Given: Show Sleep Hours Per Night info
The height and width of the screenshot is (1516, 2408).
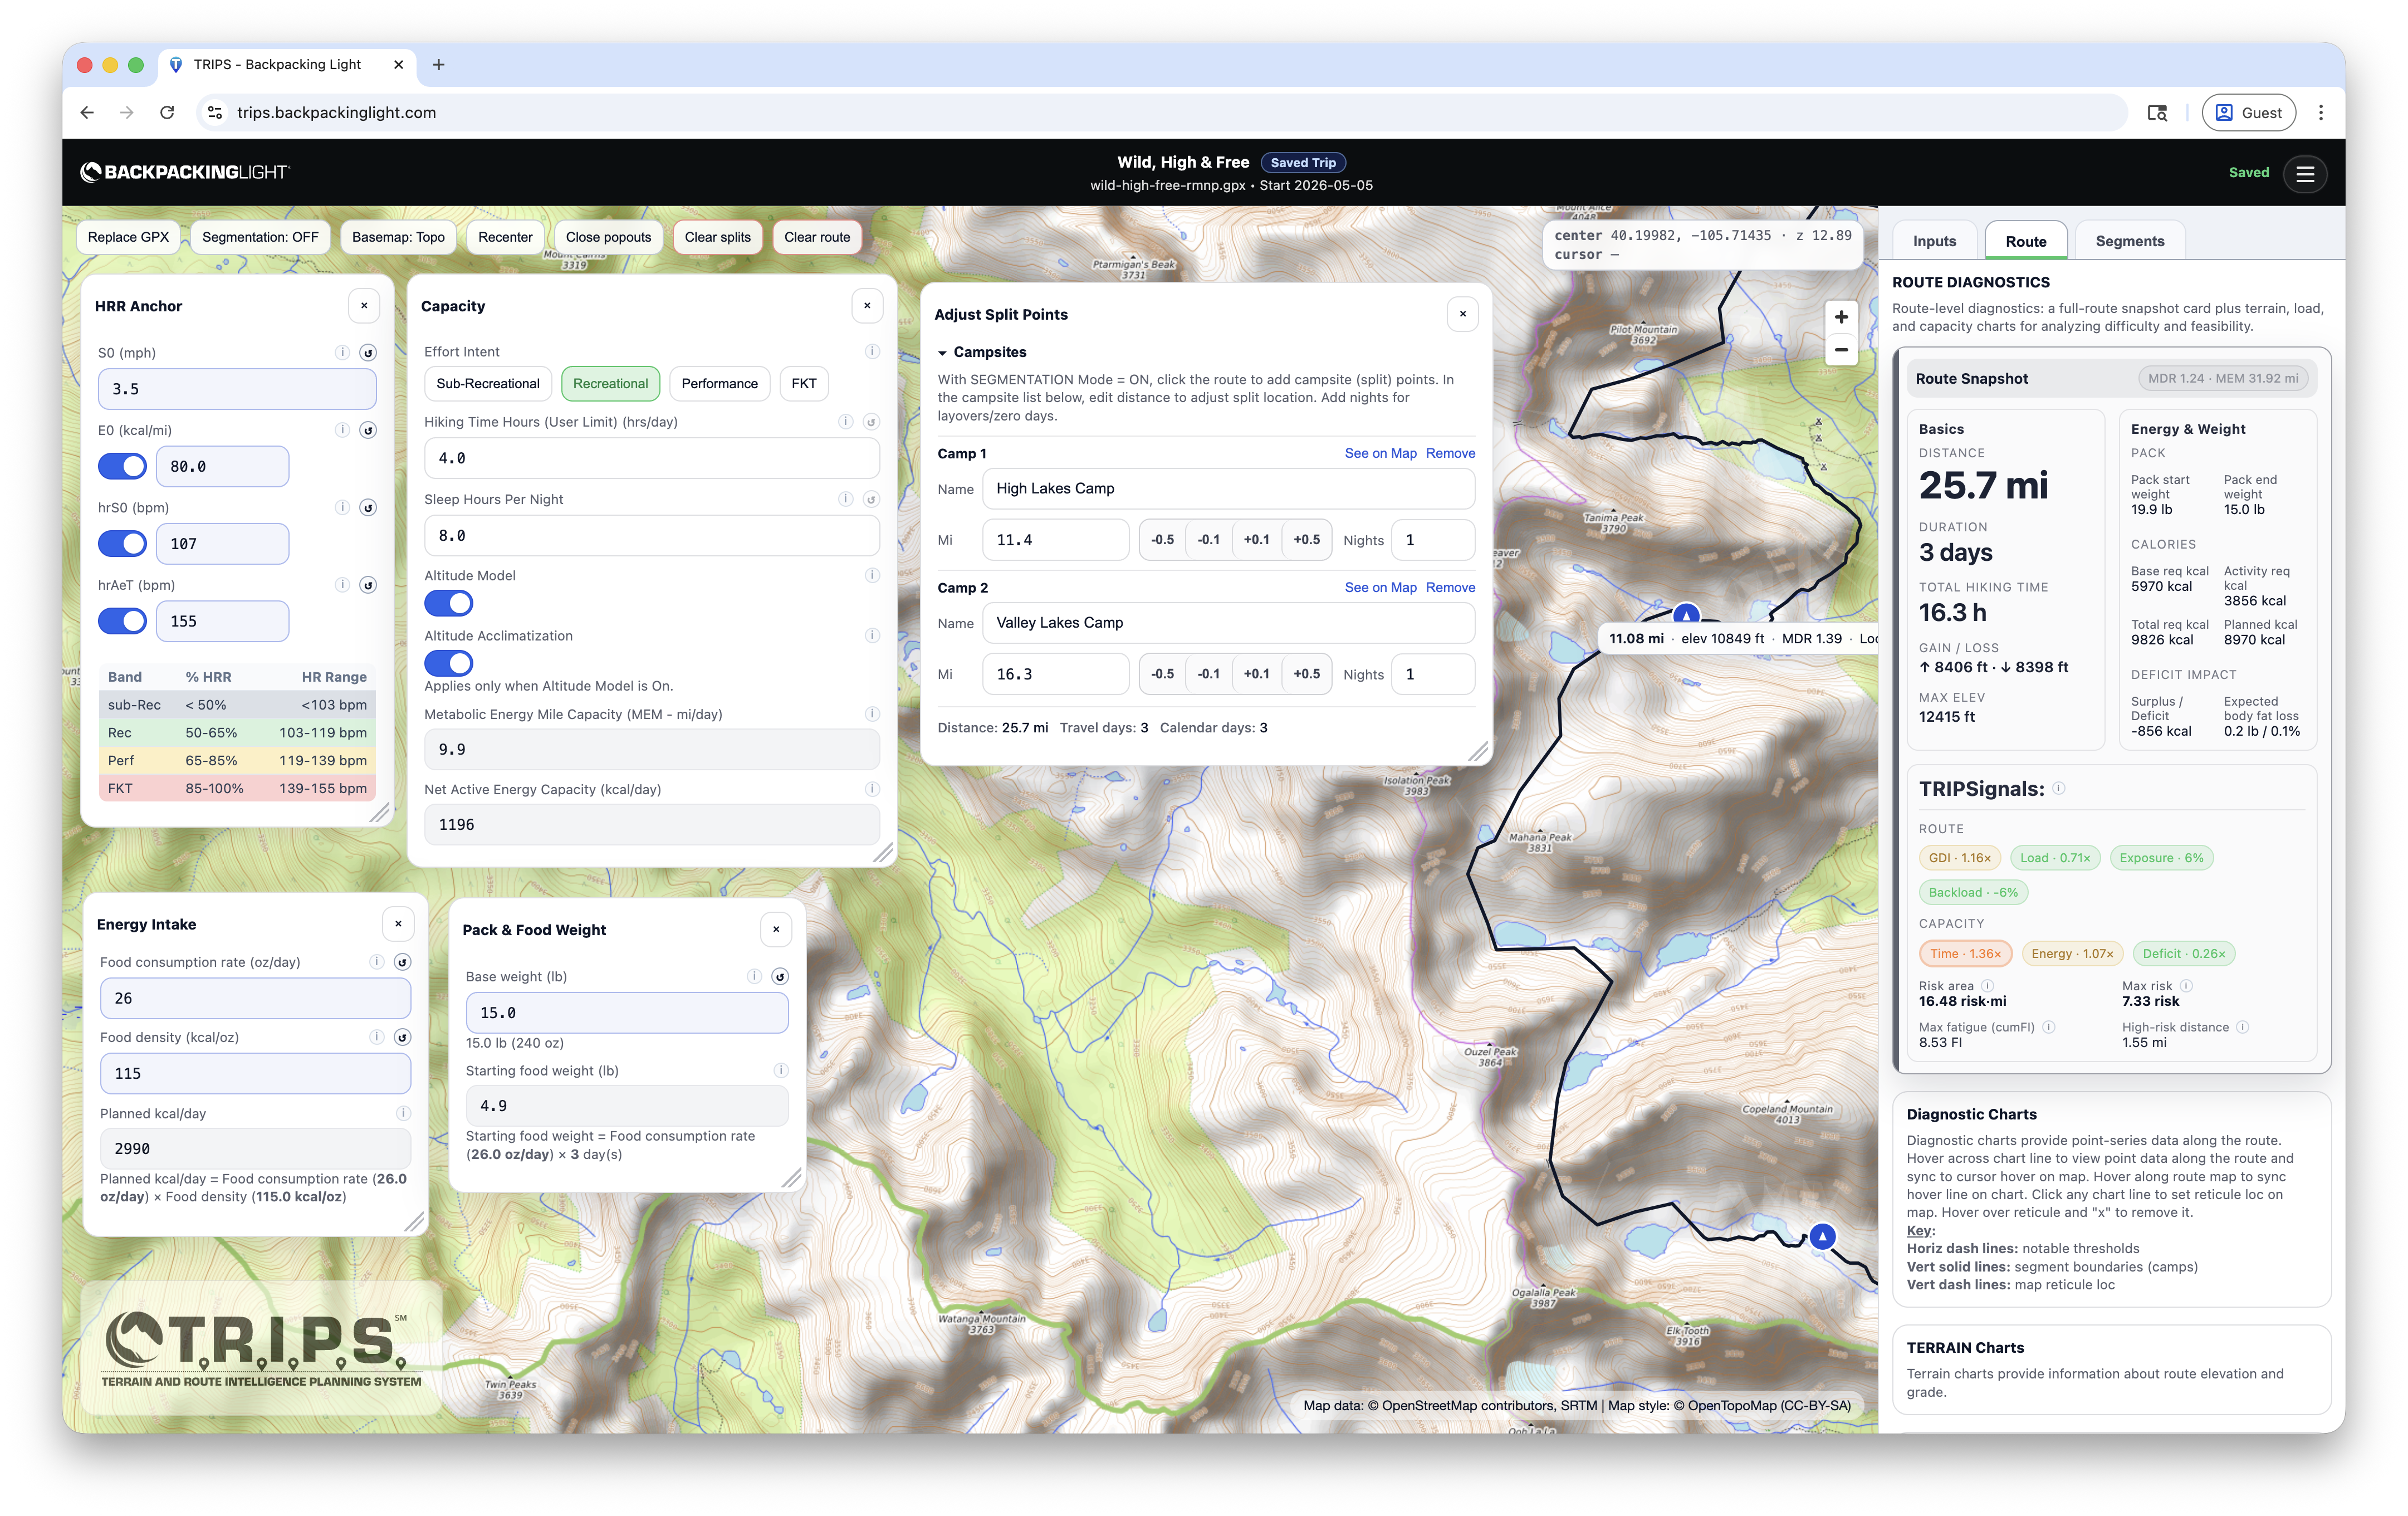Looking at the screenshot, I should [x=846, y=499].
